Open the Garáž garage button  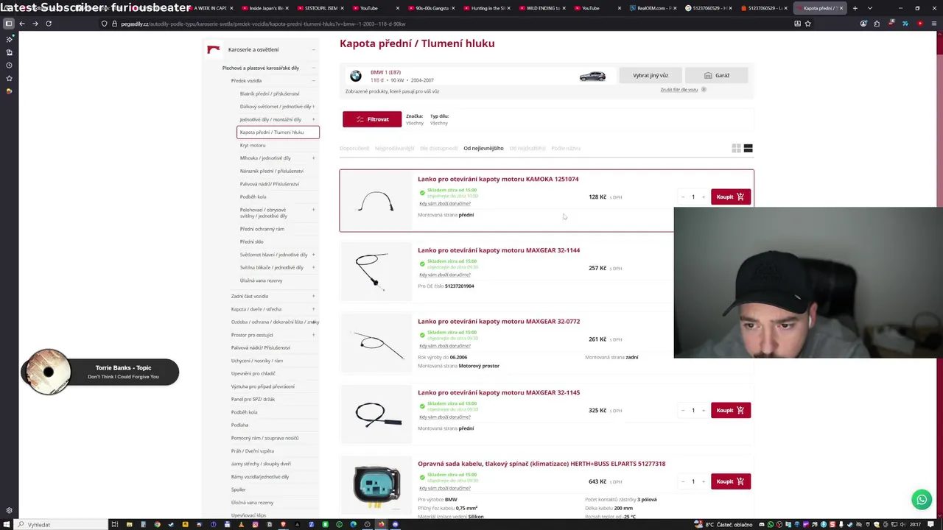tap(716, 75)
